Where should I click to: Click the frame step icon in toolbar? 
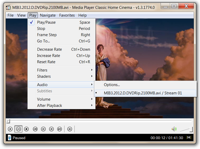pos(70,129)
